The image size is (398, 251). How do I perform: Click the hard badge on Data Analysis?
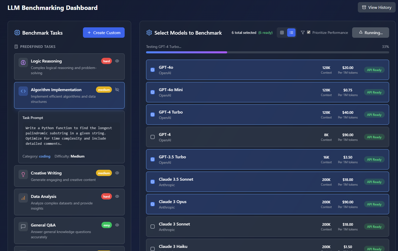click(x=106, y=196)
